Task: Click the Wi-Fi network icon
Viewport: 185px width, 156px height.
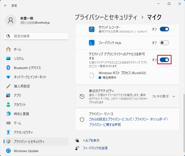Action: click(x=8, y=77)
